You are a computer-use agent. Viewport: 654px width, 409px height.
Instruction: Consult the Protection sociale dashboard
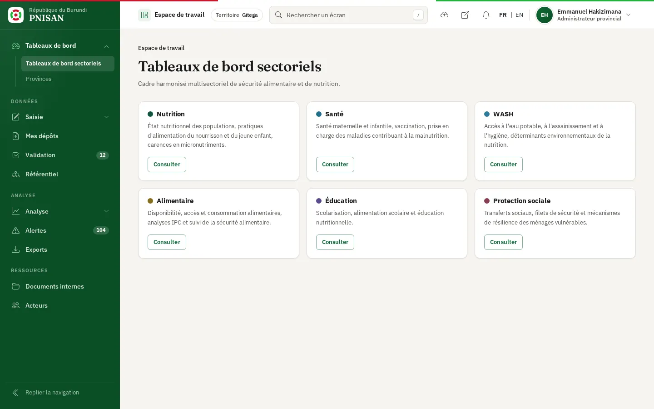click(x=503, y=242)
